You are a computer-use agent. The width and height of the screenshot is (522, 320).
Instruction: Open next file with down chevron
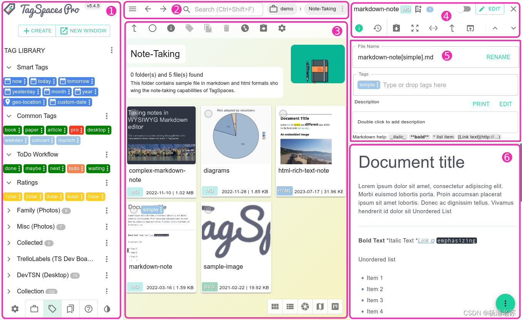514,28
